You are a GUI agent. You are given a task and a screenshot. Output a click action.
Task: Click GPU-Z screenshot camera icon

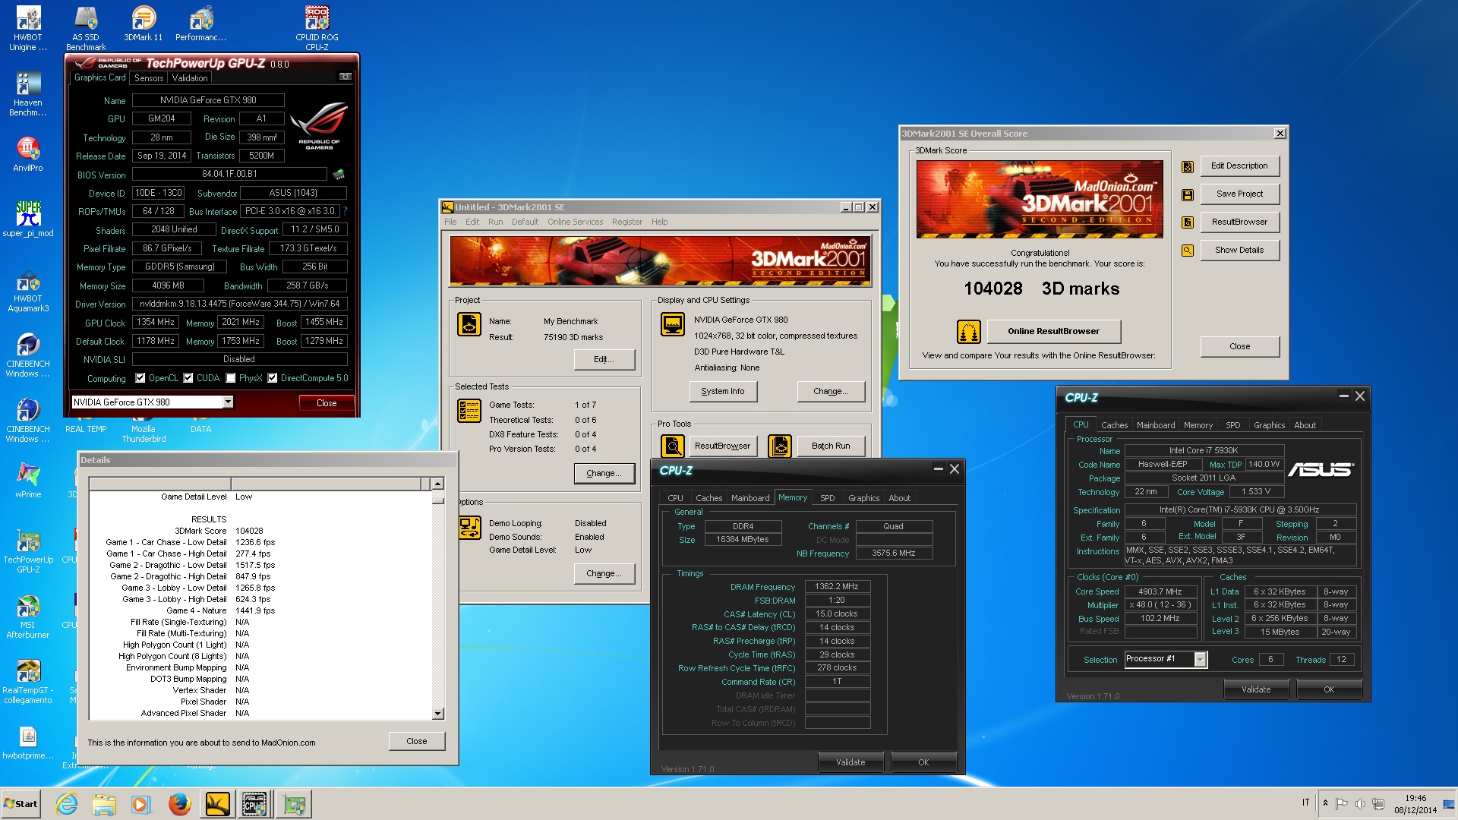(346, 77)
